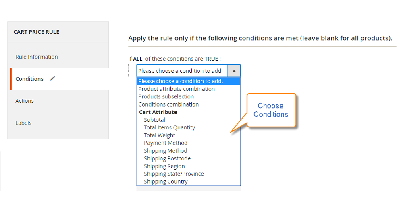Screen dimensions: 403x211
Task: Switch to the Actions tab
Action: click(25, 101)
